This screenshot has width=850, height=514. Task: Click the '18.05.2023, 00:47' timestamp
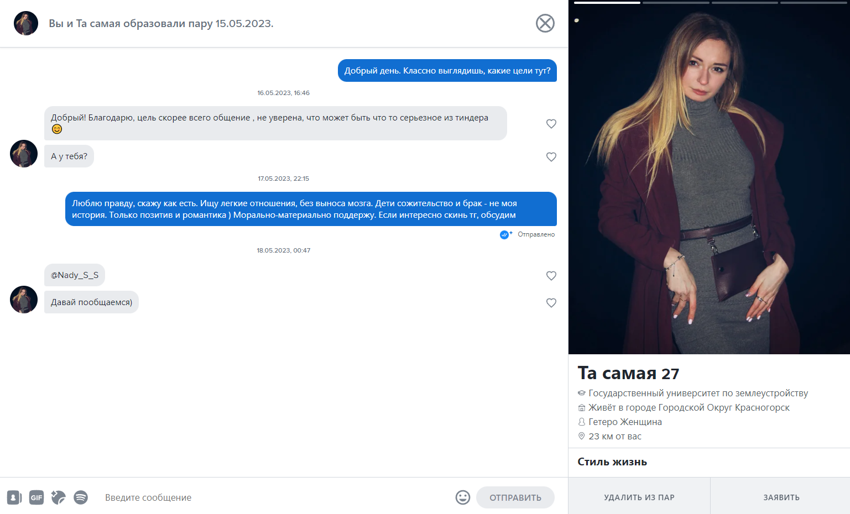tap(283, 250)
